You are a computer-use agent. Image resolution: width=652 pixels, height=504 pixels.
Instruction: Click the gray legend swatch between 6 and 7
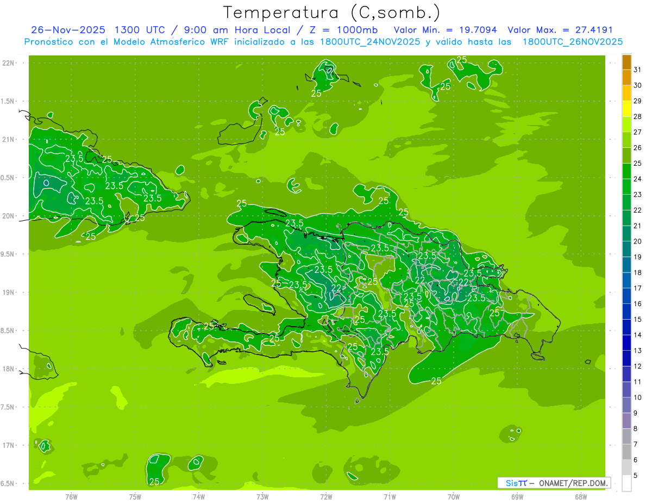tap(626, 452)
